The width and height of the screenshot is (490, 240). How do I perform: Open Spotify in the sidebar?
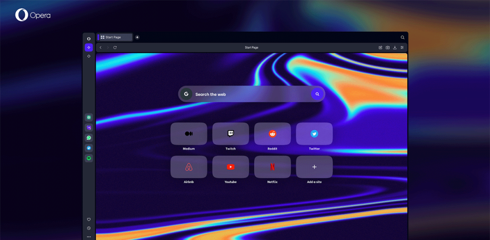89,158
